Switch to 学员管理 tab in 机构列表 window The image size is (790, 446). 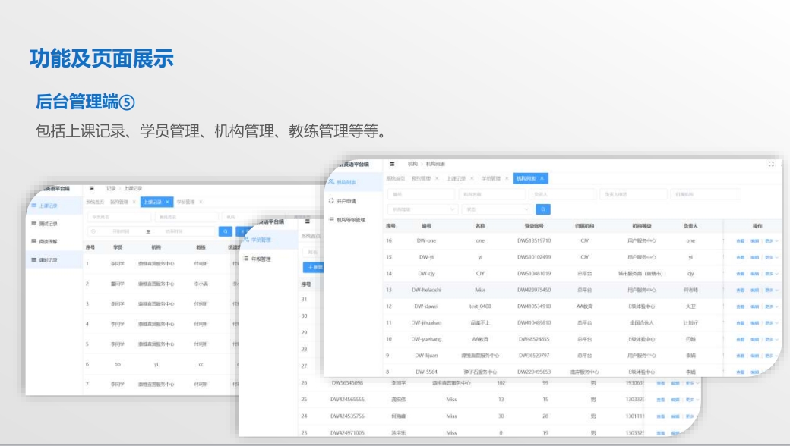point(491,178)
